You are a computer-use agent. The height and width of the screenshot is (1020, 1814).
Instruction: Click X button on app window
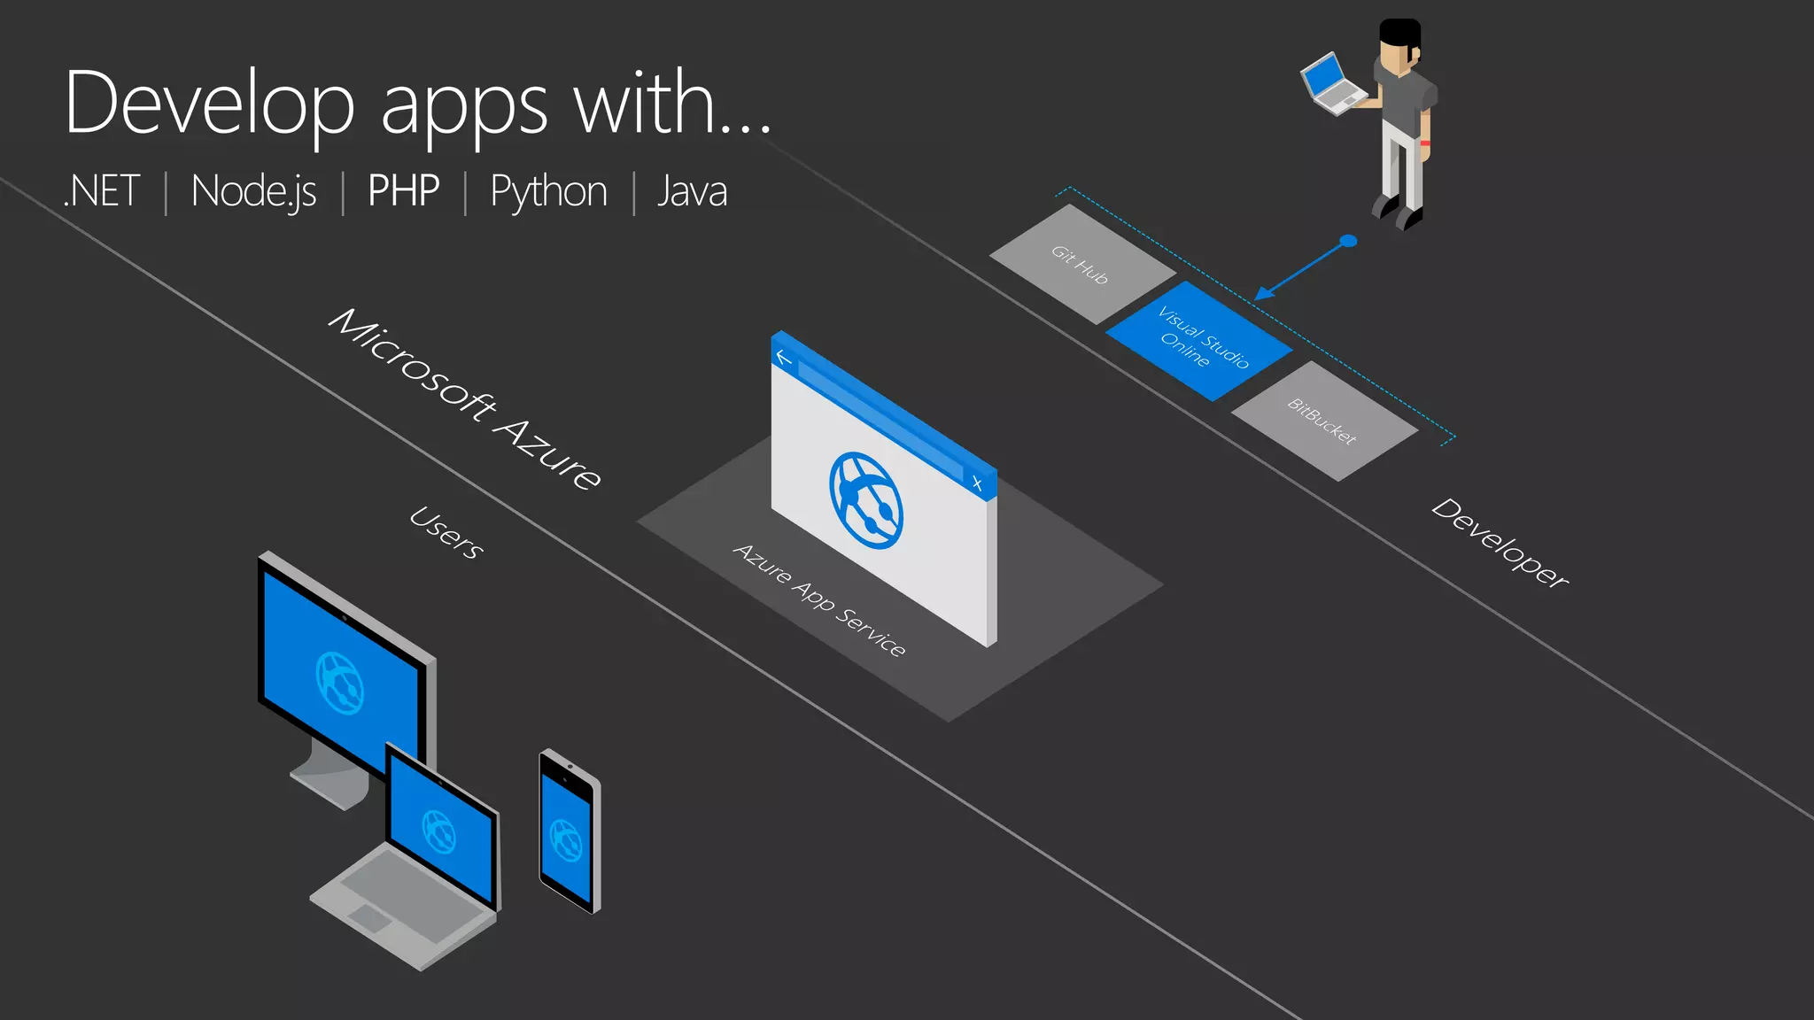977,483
